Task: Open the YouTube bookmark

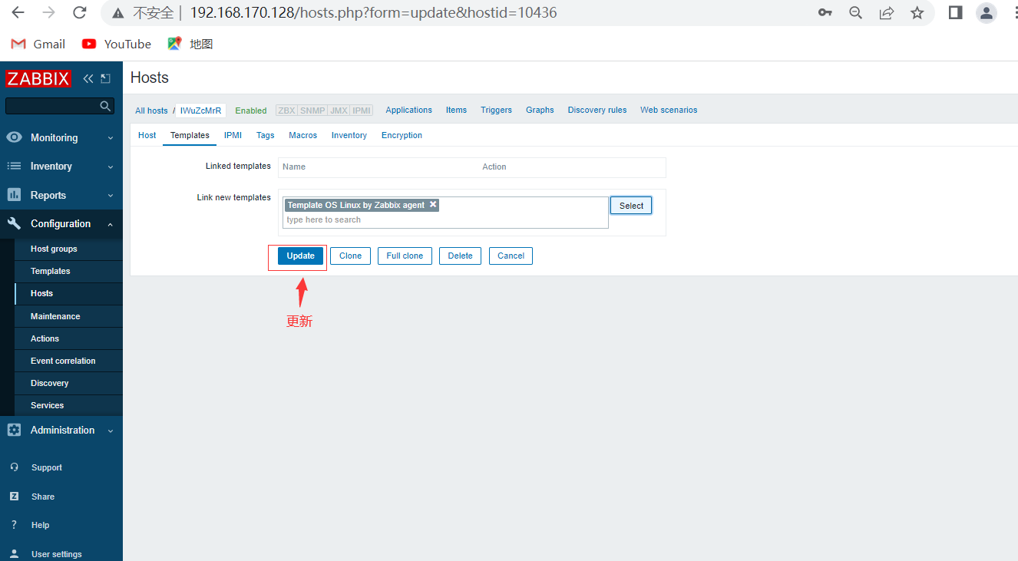Action: [x=117, y=44]
